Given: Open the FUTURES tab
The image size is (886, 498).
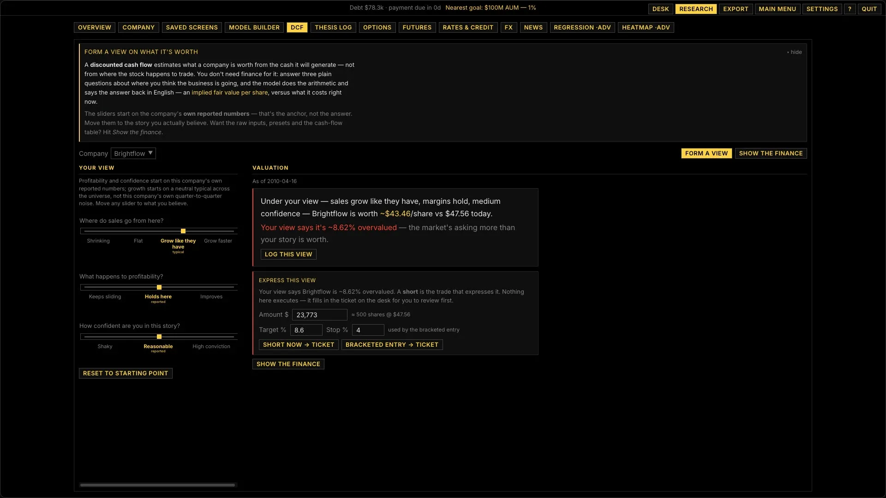Looking at the screenshot, I should coord(417,28).
